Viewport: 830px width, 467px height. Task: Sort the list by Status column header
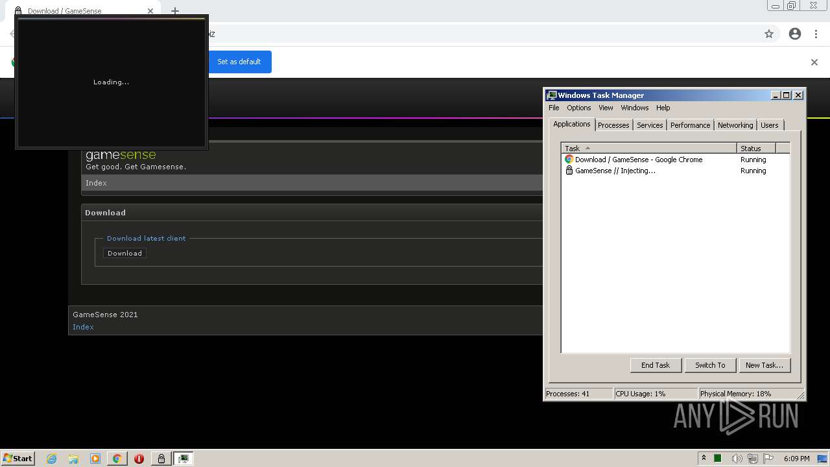[x=756, y=148]
